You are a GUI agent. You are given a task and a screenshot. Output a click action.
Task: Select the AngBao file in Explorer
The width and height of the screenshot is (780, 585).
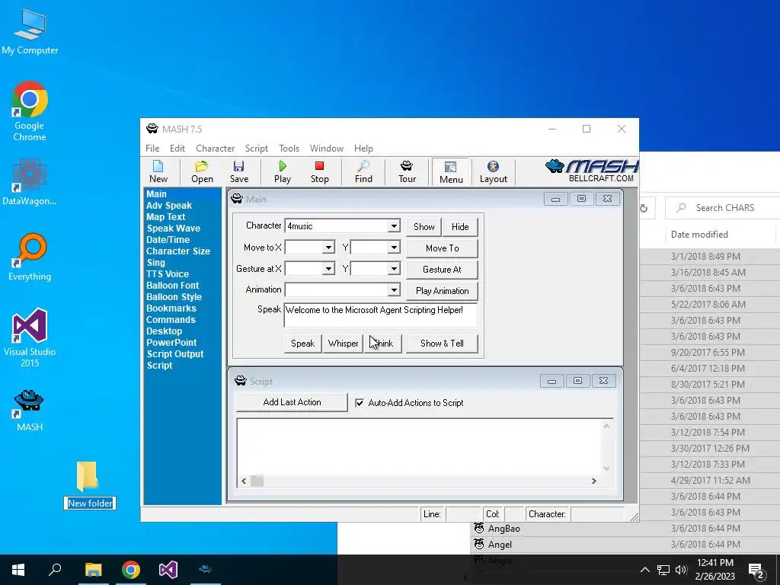(x=504, y=529)
